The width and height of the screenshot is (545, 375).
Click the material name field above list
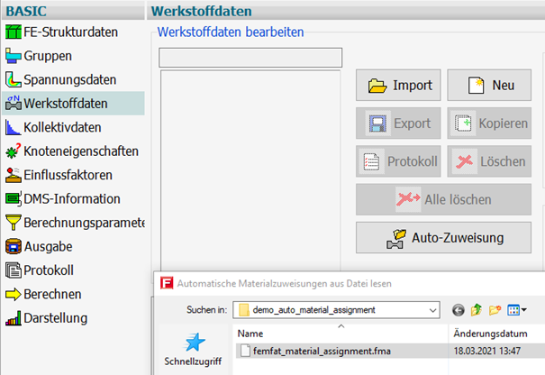[250, 58]
